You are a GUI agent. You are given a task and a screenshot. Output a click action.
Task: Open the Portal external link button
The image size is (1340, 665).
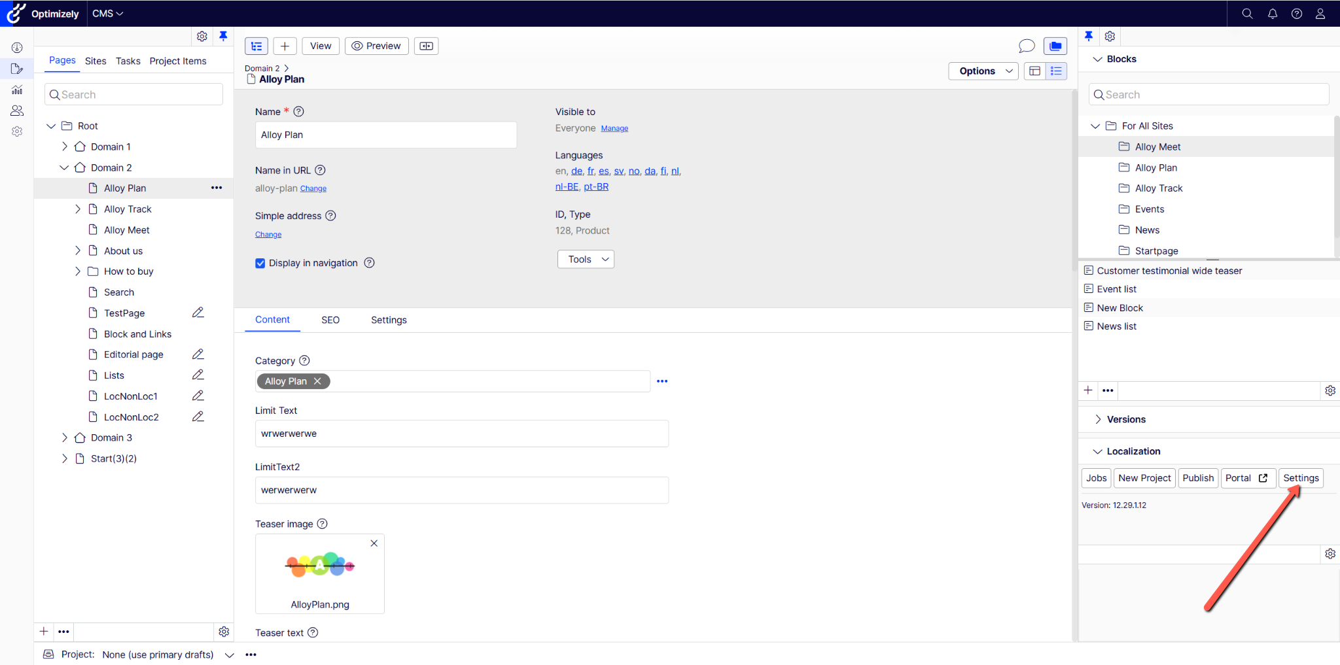(1247, 478)
